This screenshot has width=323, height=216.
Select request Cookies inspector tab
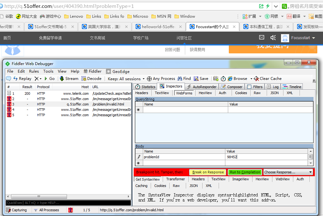click(x=241, y=93)
